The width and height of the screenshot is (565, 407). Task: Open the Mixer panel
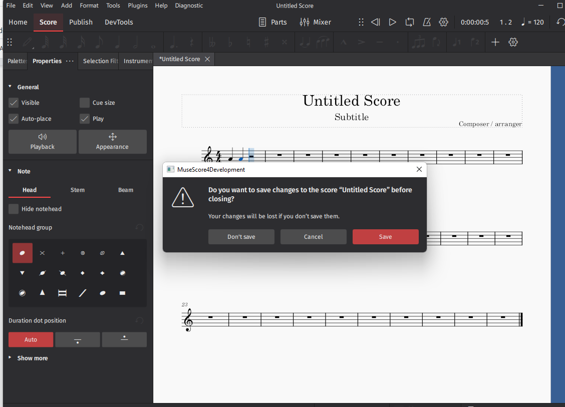(x=316, y=22)
